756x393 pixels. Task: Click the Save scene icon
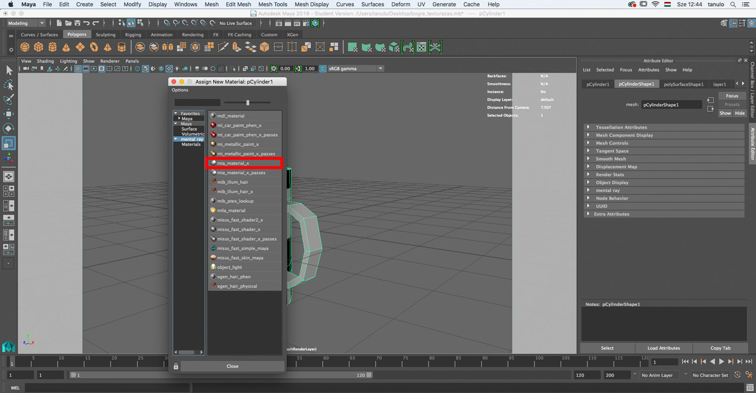click(77, 23)
